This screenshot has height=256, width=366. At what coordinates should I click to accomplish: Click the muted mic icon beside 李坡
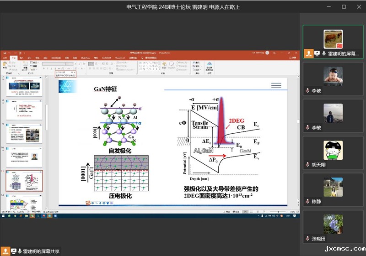(x=308, y=91)
